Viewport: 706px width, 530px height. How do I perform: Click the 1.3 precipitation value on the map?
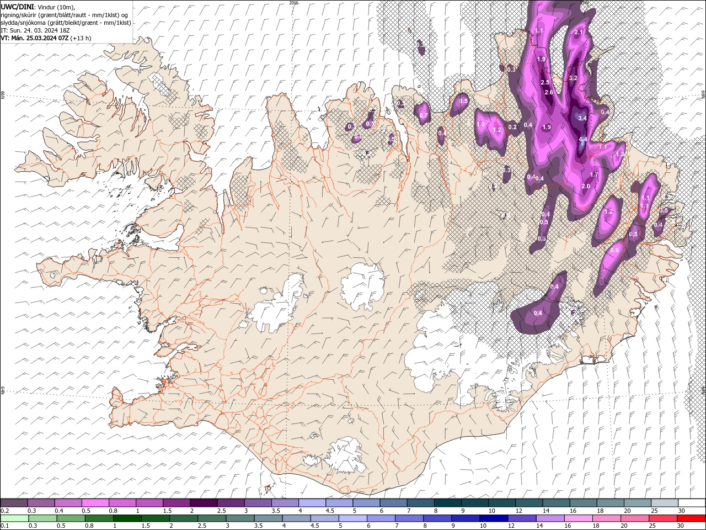pos(621,154)
